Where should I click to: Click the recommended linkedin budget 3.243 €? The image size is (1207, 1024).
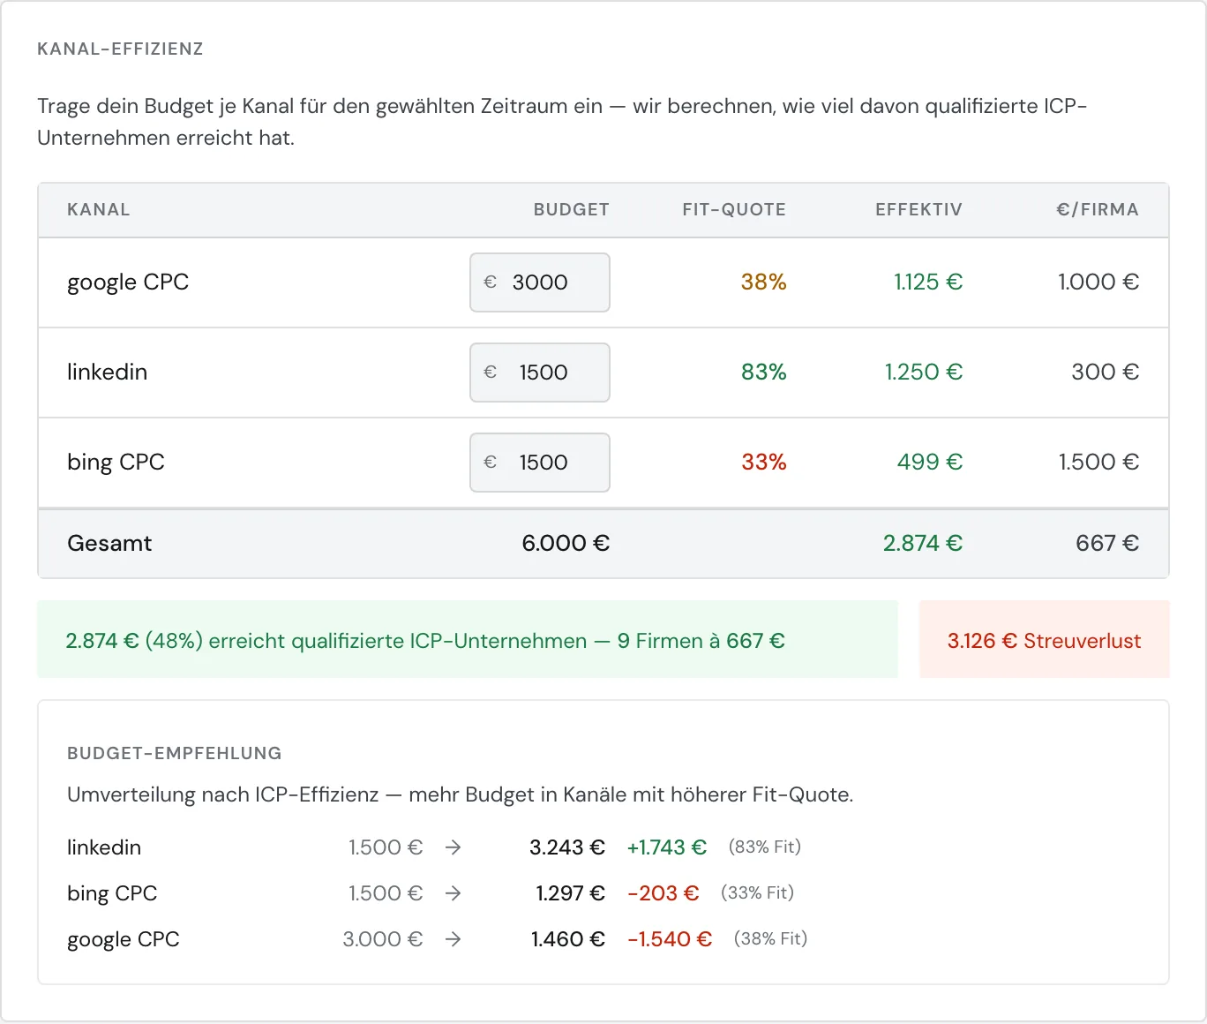(567, 847)
